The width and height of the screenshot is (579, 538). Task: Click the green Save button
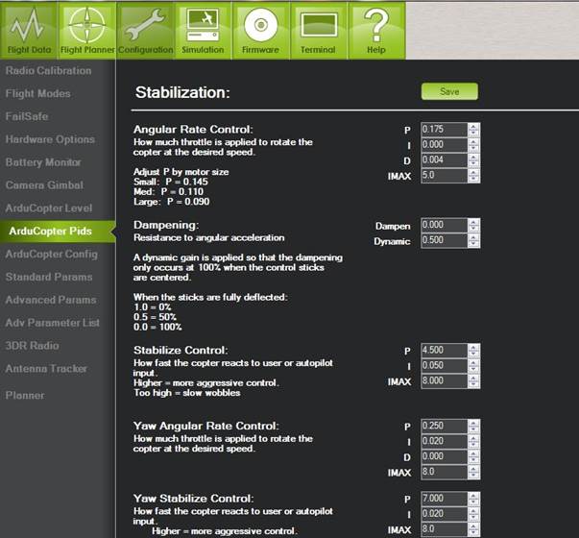coord(449,91)
